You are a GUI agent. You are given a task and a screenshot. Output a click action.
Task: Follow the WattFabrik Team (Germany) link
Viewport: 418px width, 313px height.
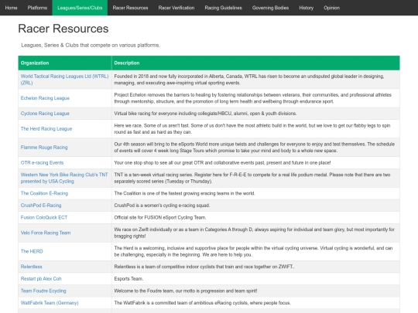click(50, 303)
